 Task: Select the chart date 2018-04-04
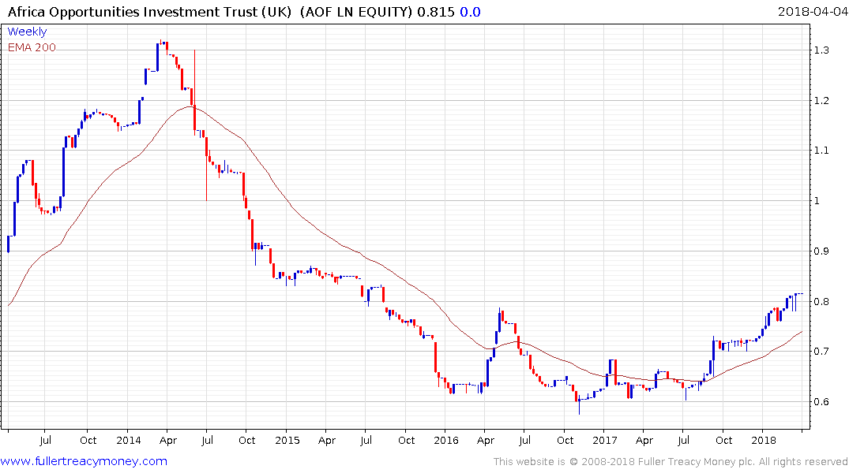click(812, 12)
